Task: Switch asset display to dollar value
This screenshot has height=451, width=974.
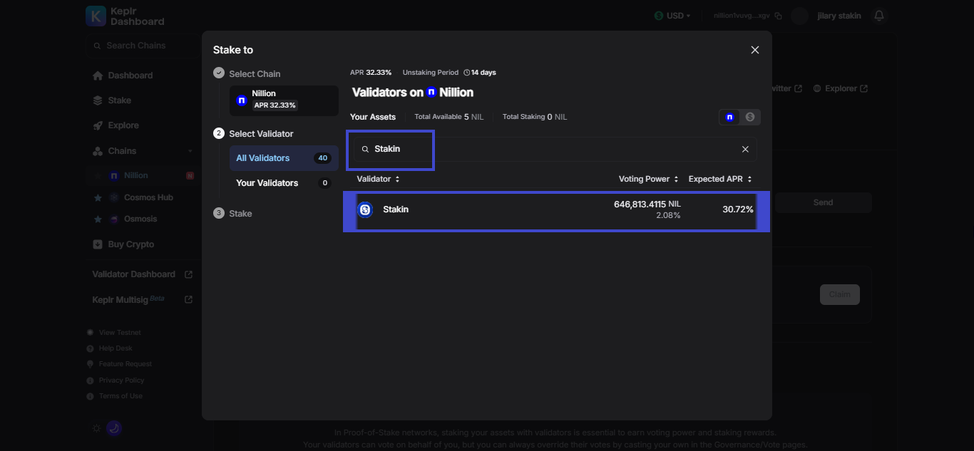Action: pyautogui.click(x=750, y=117)
